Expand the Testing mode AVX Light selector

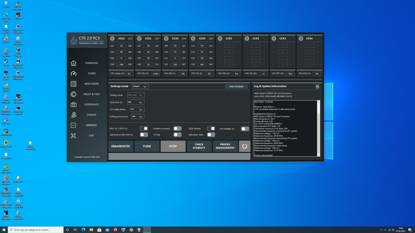tap(136, 95)
